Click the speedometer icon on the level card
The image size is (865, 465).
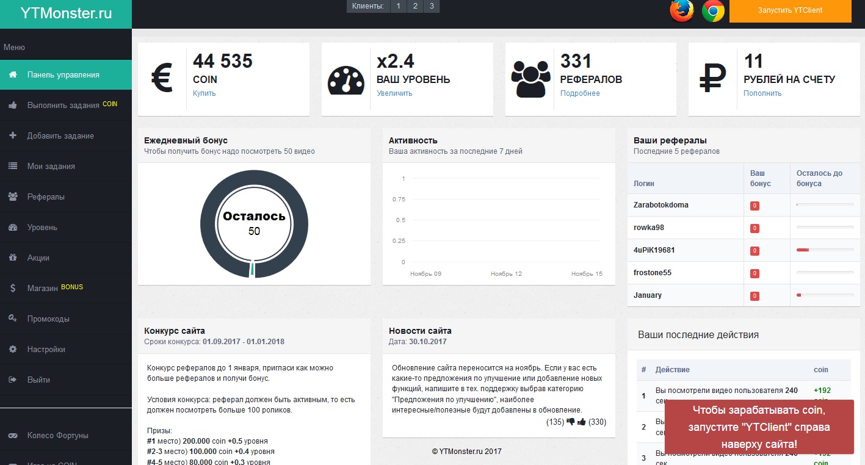346,80
